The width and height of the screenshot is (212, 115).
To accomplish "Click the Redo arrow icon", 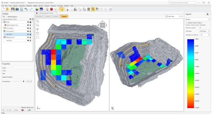I will (x=31, y=9).
